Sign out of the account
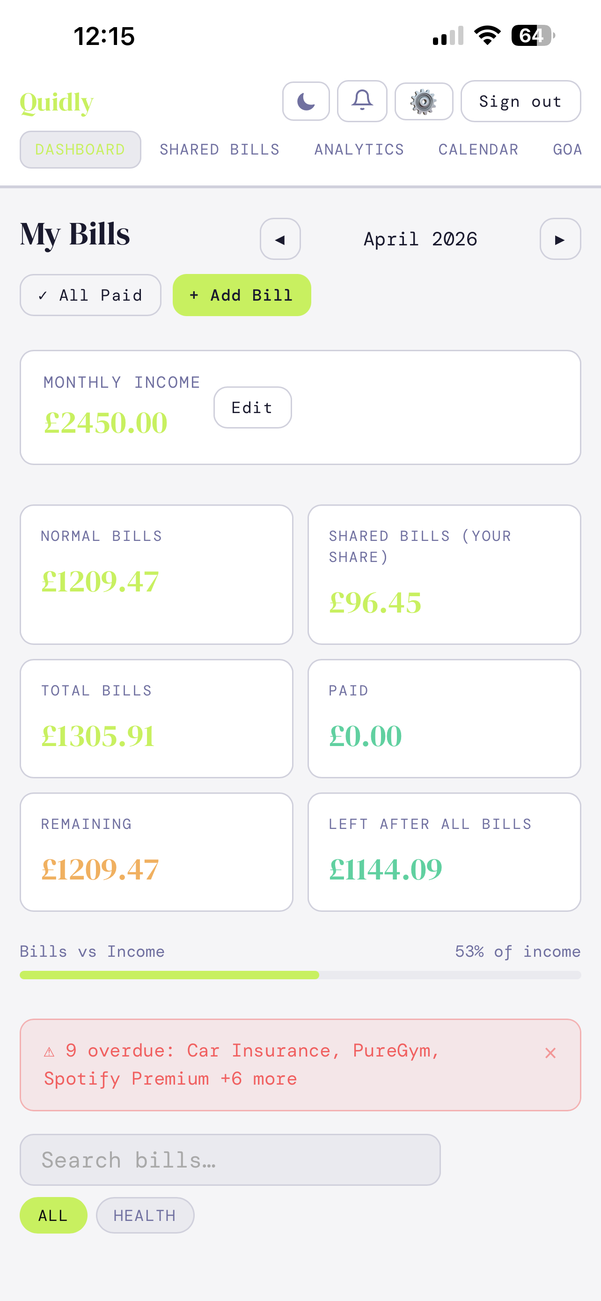Viewport: 601px width, 1301px height. [x=520, y=102]
